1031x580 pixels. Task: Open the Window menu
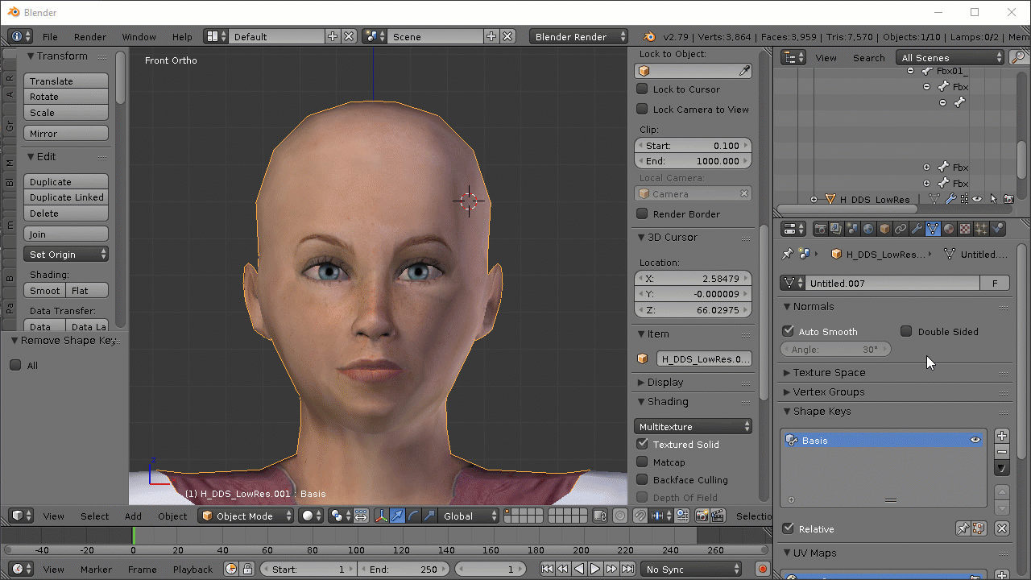139,37
